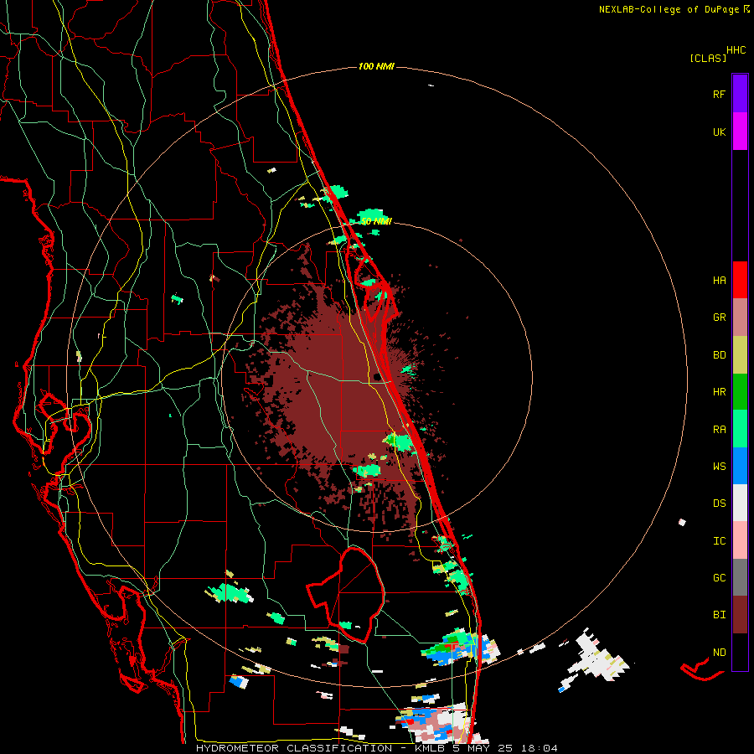Click the HR legend label
The width and height of the screenshot is (754, 754).
(719, 392)
